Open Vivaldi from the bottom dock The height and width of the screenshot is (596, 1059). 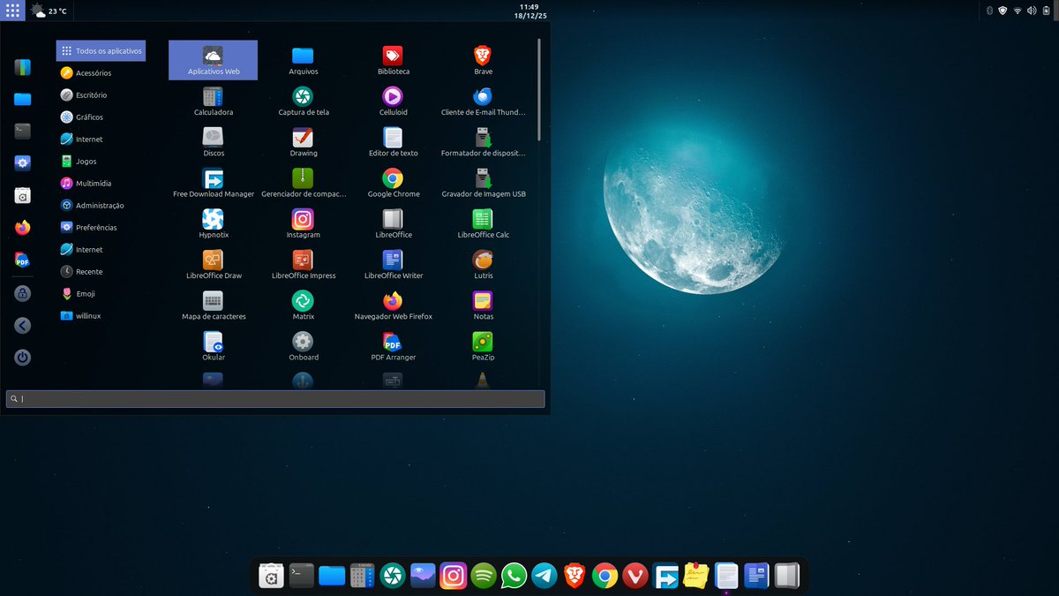tap(635, 577)
